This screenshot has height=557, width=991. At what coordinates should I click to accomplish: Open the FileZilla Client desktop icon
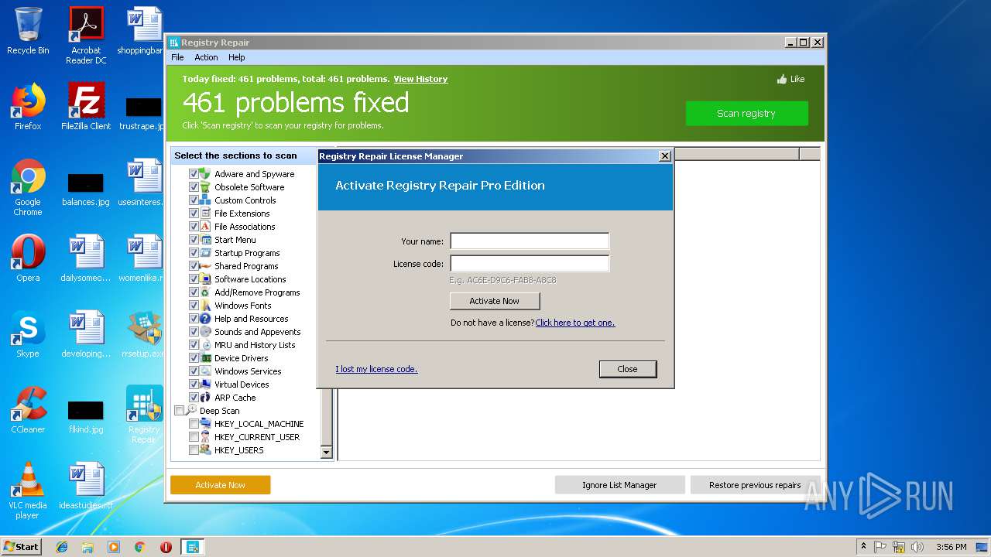coord(86,107)
